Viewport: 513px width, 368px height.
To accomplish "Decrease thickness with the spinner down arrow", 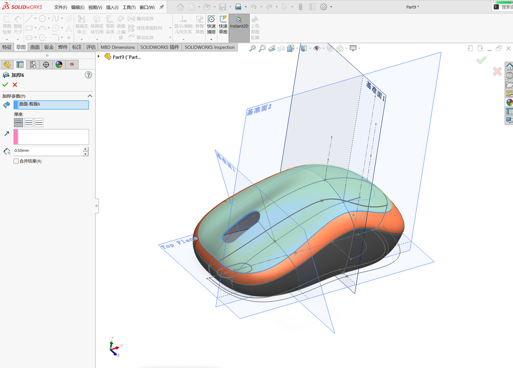I will point(85,153).
